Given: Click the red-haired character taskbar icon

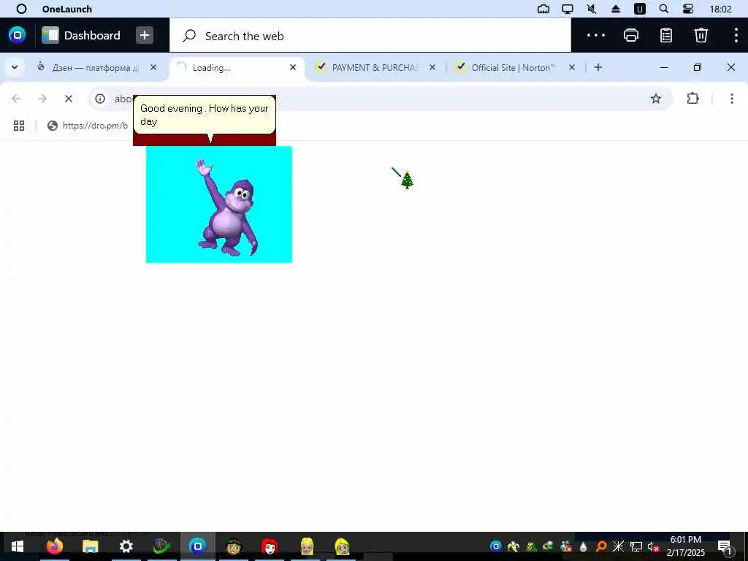Looking at the screenshot, I should (x=270, y=546).
